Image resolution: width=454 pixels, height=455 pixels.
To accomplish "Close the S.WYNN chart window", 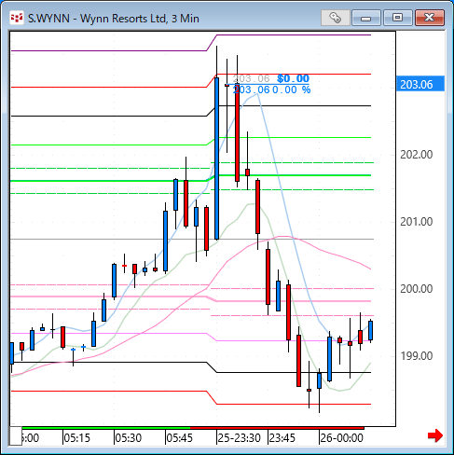I will pos(430,18).
